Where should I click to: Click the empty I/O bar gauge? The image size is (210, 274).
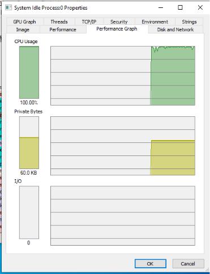pos(29,212)
